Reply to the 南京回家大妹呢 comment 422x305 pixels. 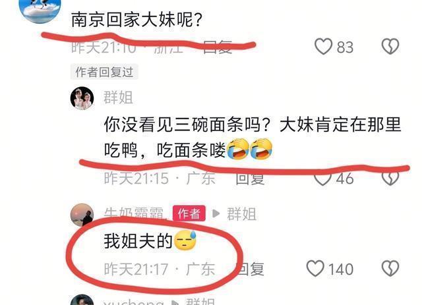[218, 47]
